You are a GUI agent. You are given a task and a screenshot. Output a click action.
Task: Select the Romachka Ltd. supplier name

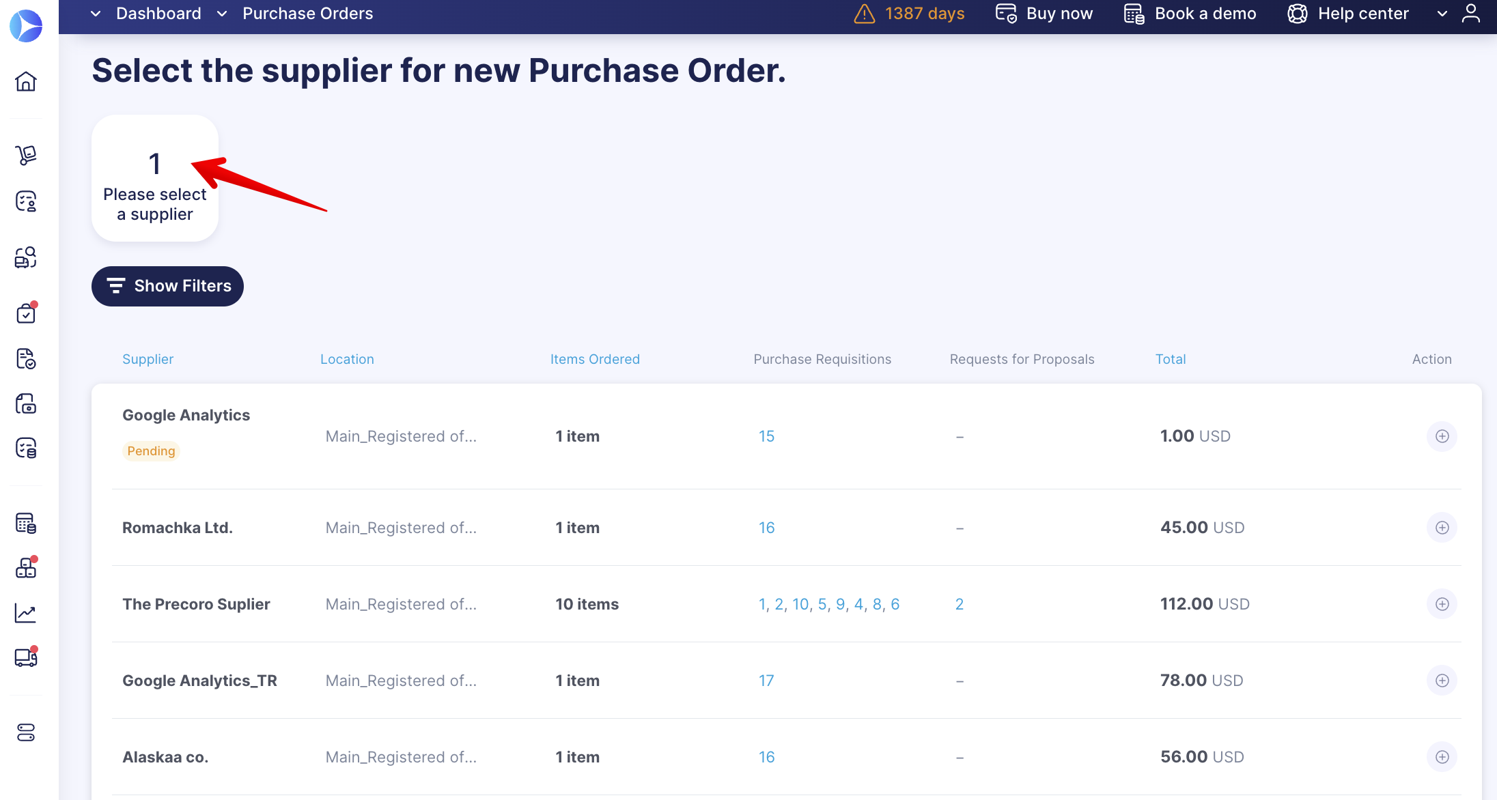[178, 528]
